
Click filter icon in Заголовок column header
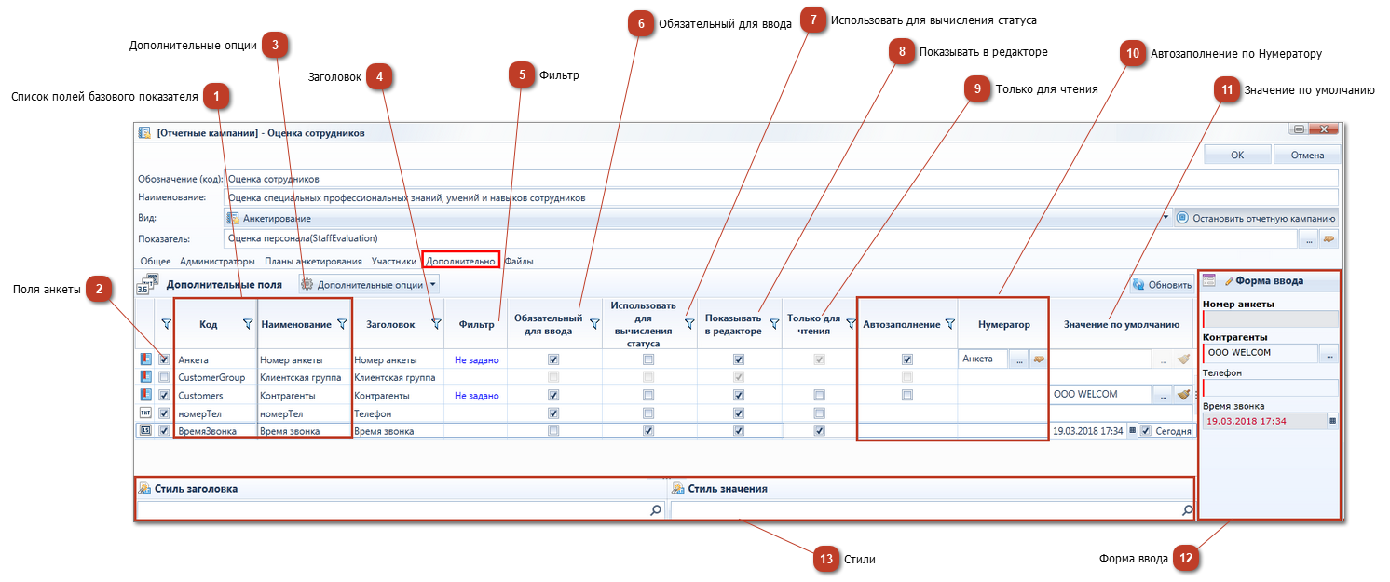tap(435, 324)
